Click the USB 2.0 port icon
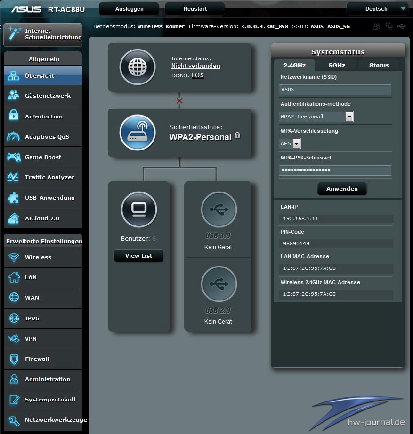The height and width of the screenshot is (434, 413). point(219,284)
